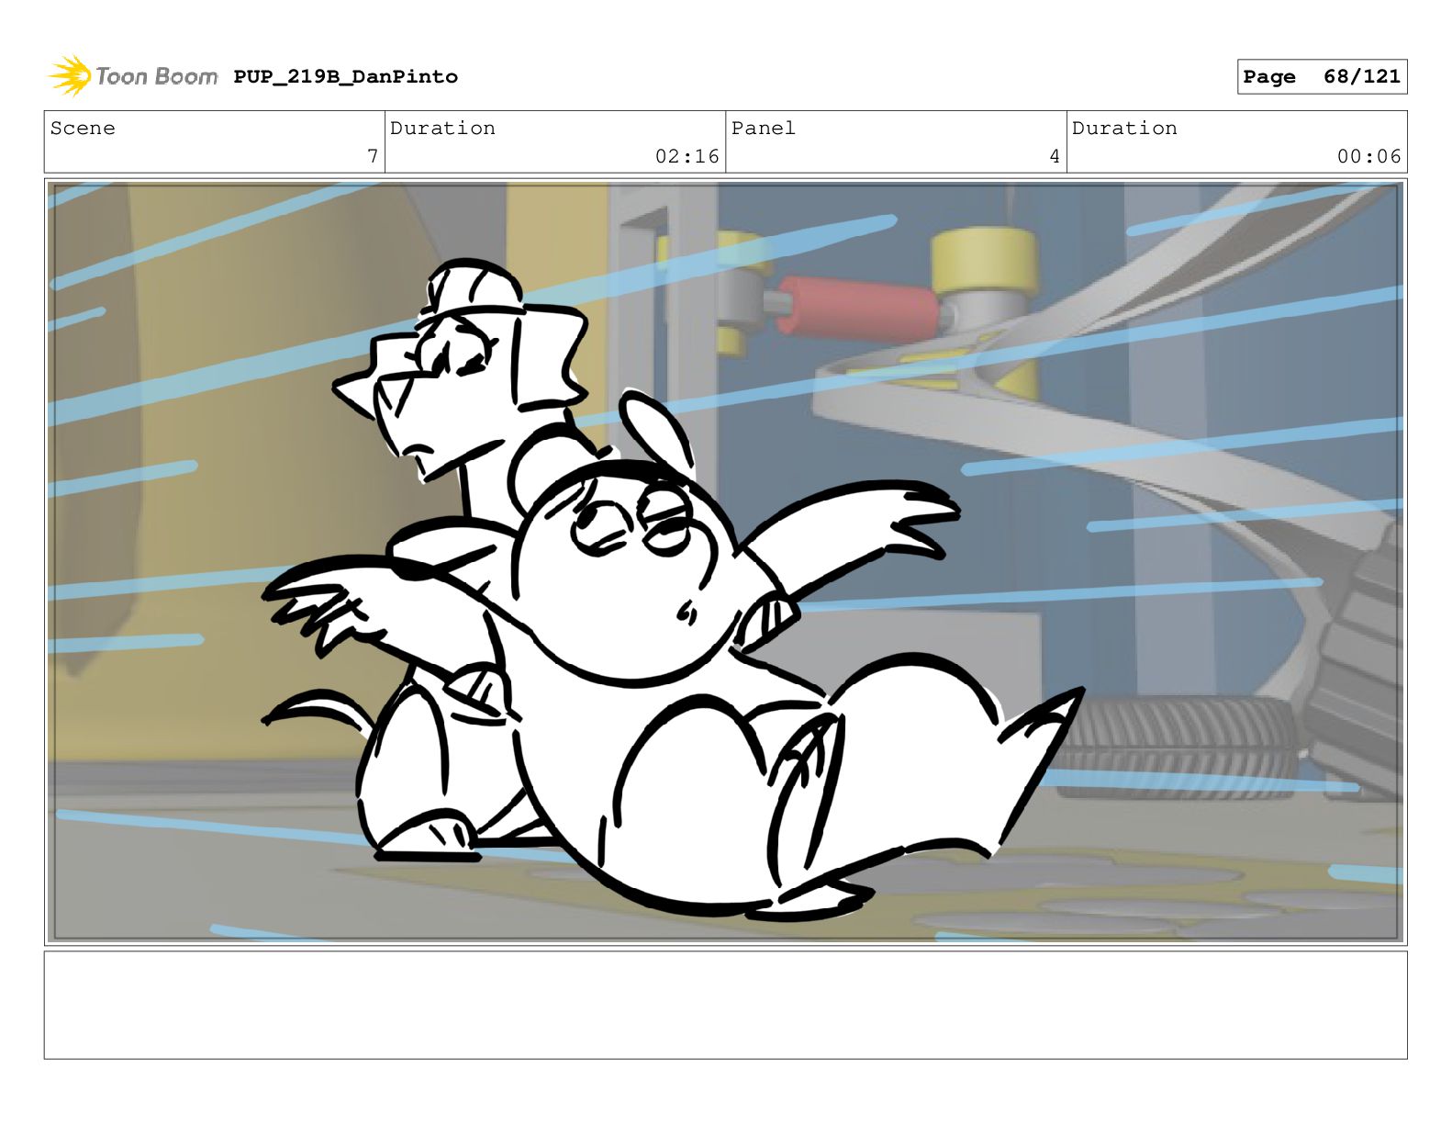Click the Panel label

point(764,129)
